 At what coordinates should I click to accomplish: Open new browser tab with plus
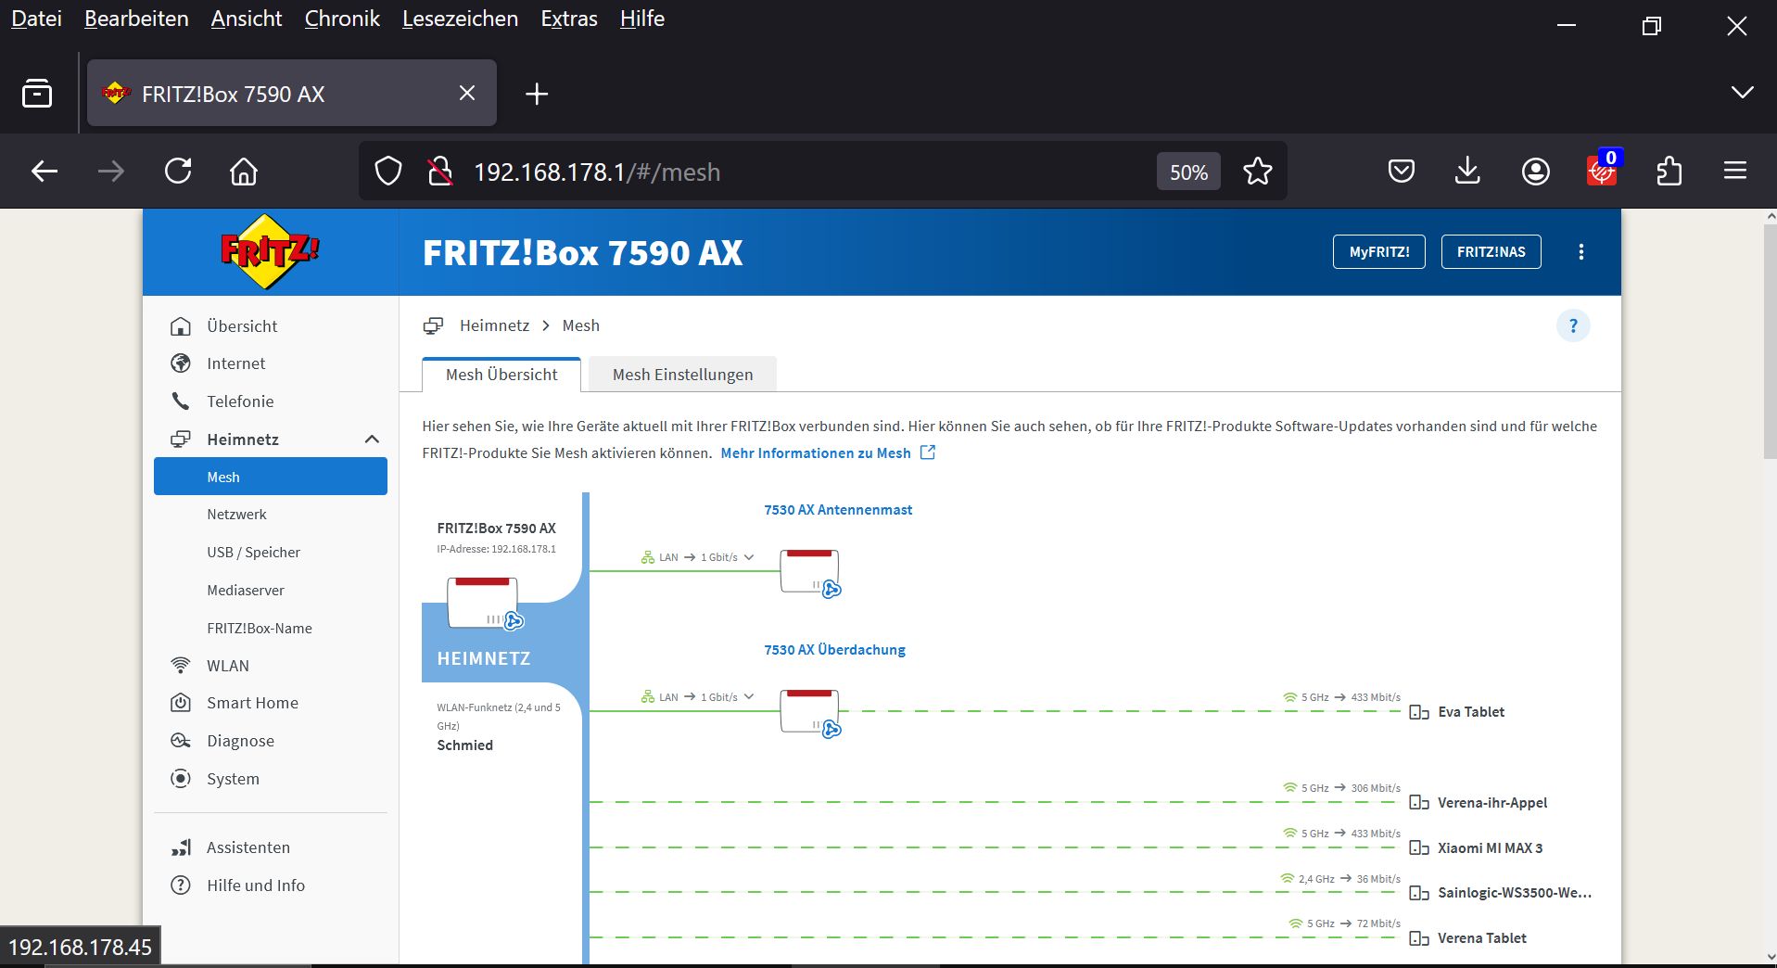click(537, 94)
